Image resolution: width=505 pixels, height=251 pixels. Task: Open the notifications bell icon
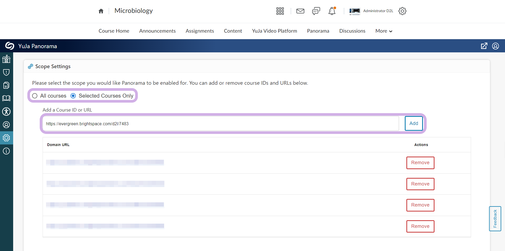pyautogui.click(x=332, y=11)
